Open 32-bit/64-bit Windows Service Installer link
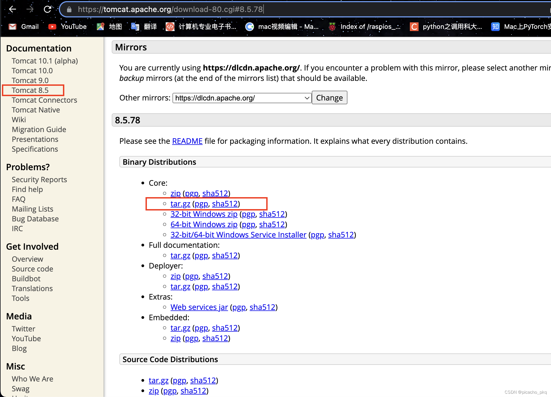This screenshot has height=397, width=551. pos(238,235)
